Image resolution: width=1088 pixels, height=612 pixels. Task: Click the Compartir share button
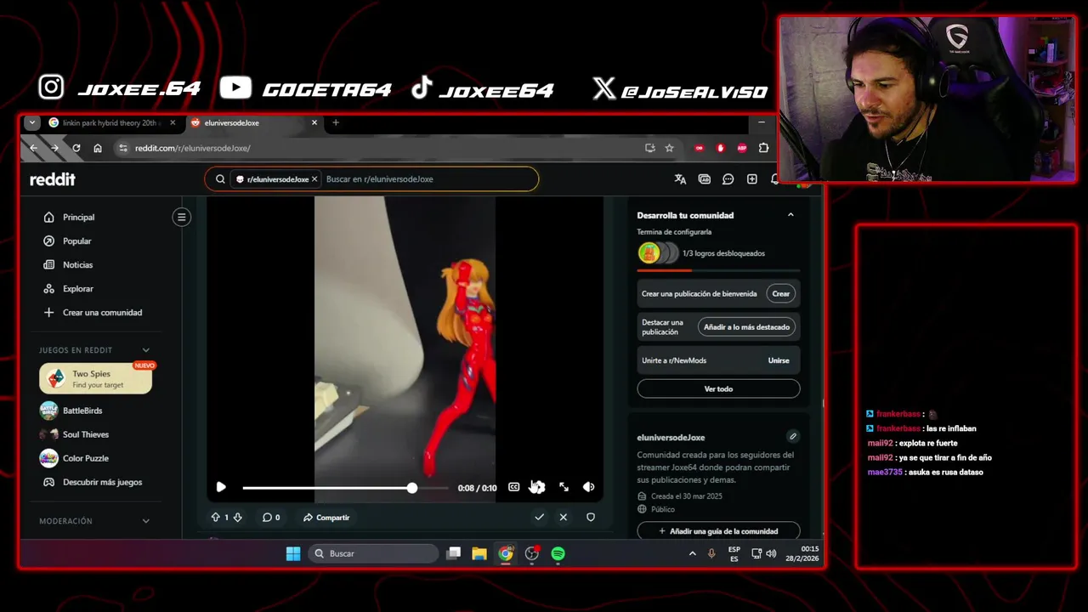click(326, 517)
